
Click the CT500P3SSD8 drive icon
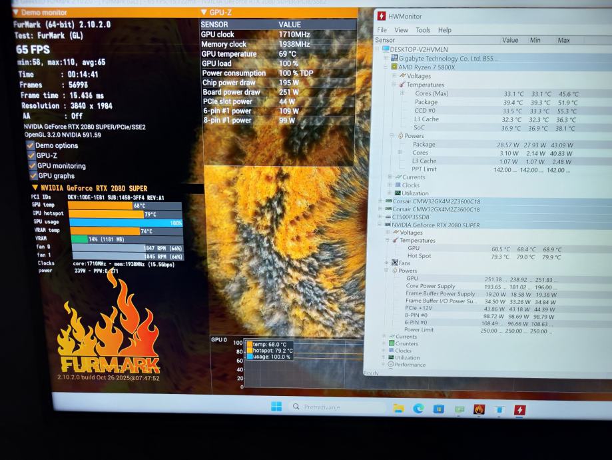[388, 217]
